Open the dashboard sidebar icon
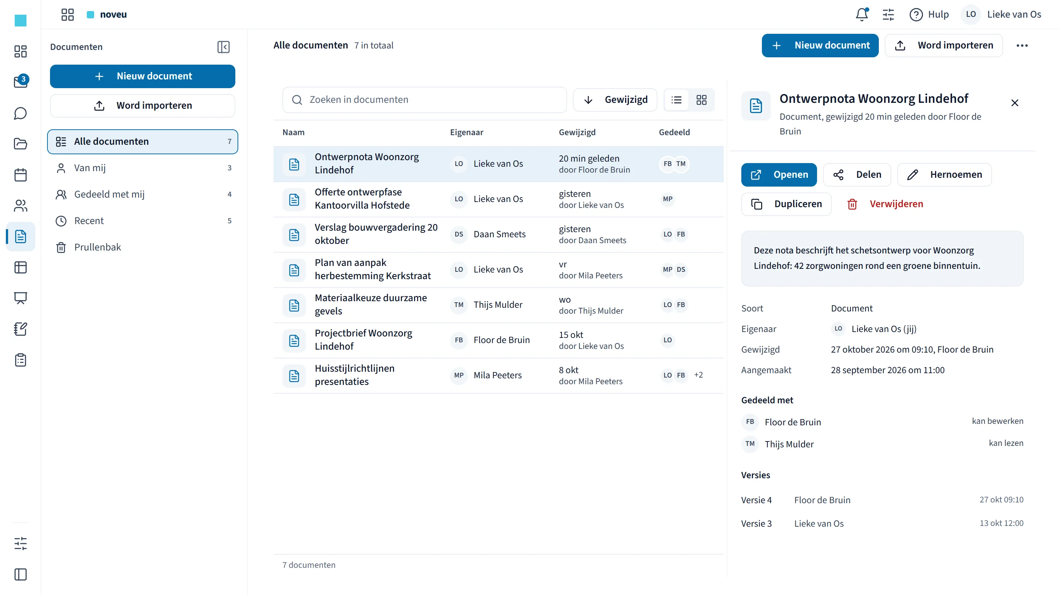1059x595 pixels. pyautogui.click(x=21, y=51)
